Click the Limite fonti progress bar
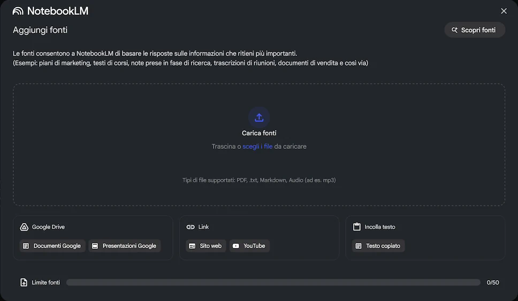This screenshot has height=301, width=518. [x=273, y=282]
